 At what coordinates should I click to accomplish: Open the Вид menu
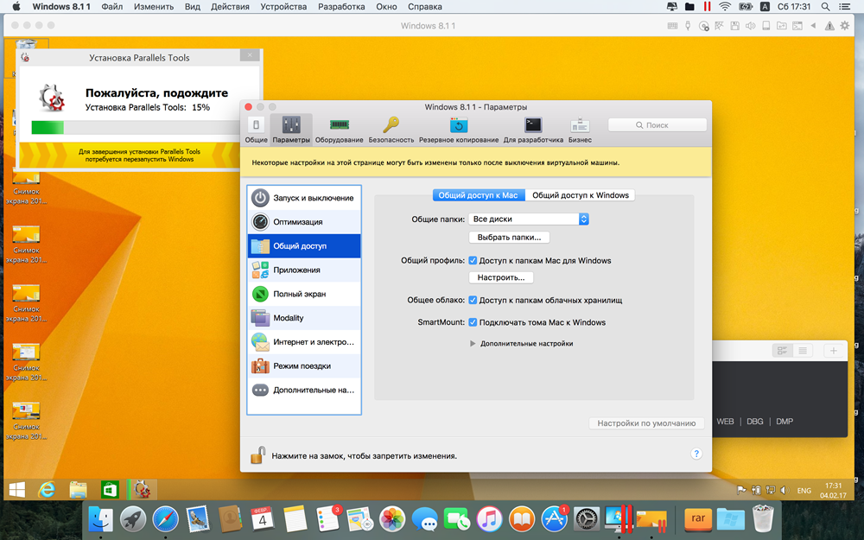click(x=193, y=7)
